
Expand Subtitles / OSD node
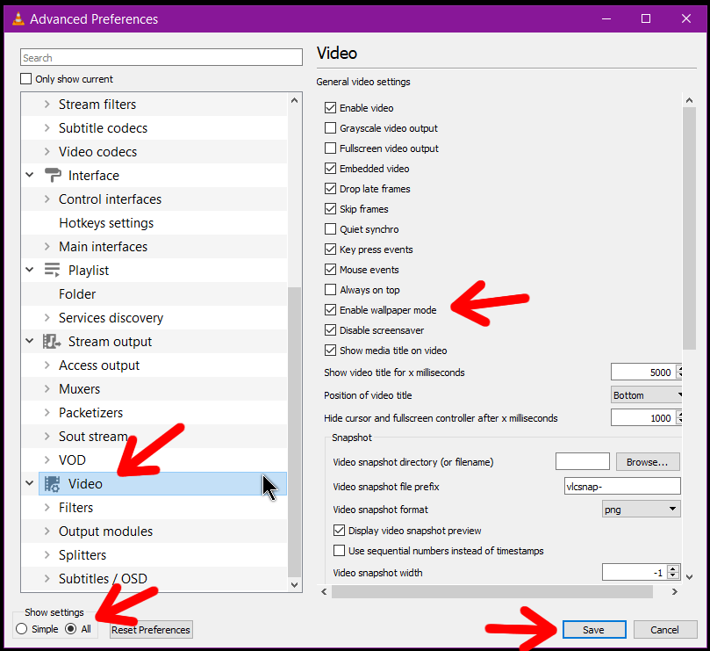[x=47, y=578]
